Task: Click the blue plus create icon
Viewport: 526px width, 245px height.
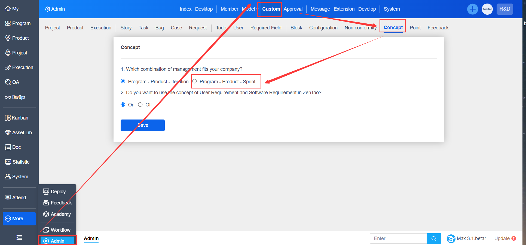Action: (472, 9)
